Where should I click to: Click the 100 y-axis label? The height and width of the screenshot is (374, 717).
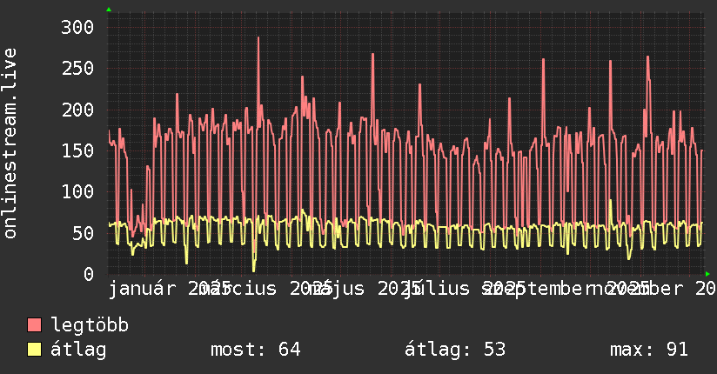click(77, 191)
